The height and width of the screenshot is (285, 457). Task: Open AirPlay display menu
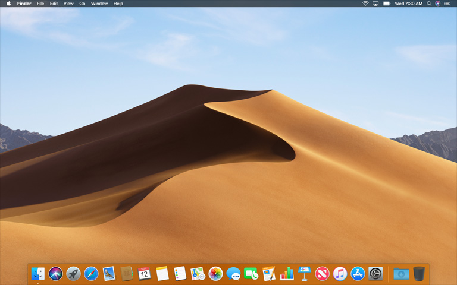(375, 4)
